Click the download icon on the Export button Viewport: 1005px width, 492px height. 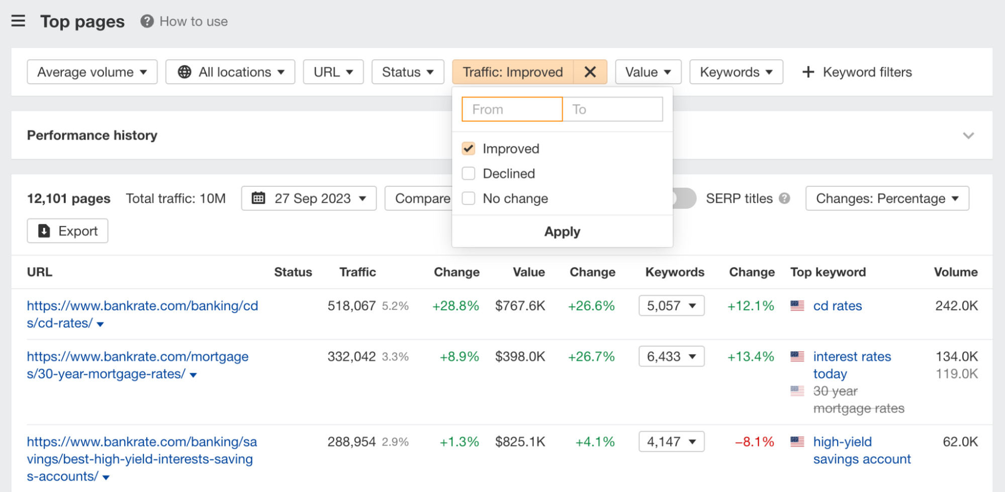pos(43,230)
